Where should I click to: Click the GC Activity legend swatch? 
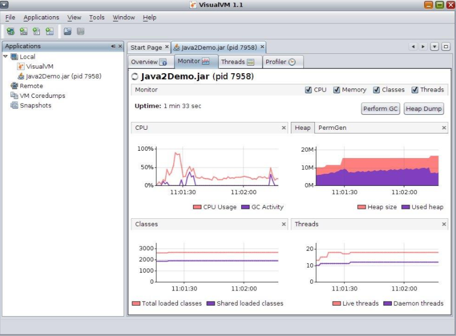(x=245, y=207)
